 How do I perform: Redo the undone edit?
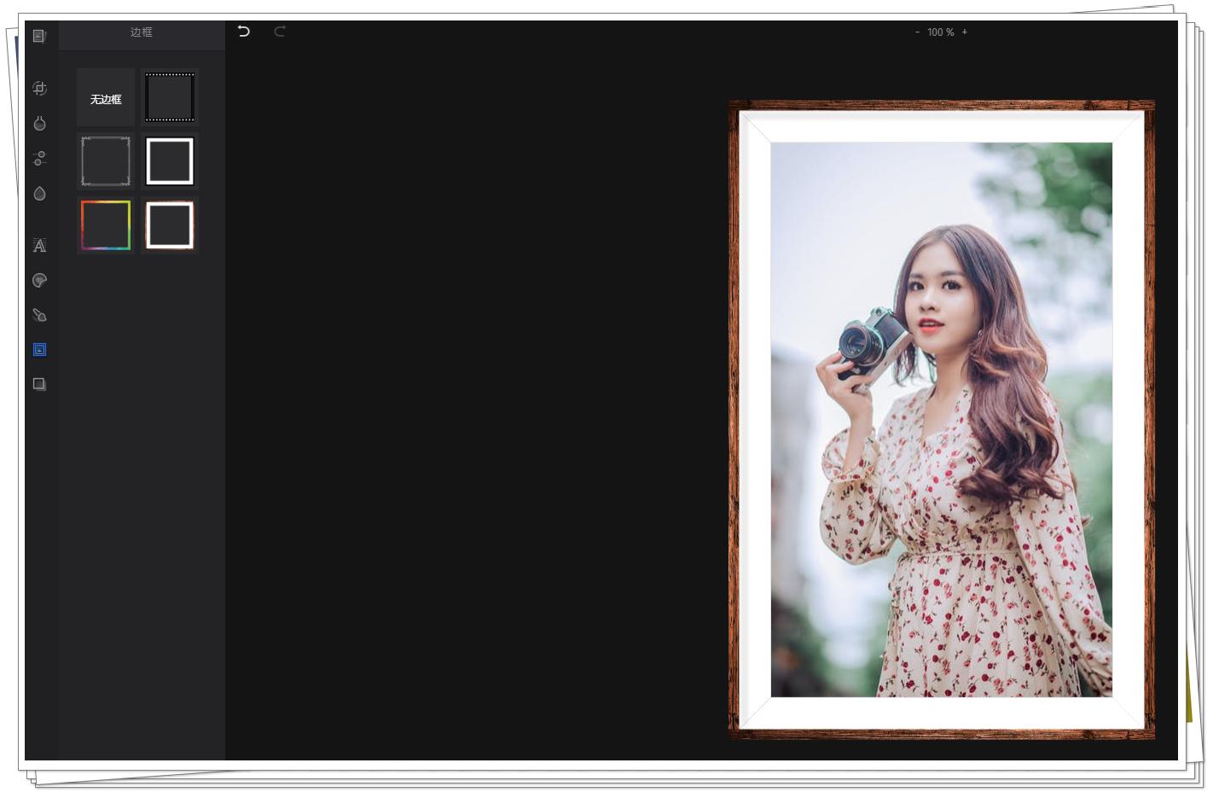(x=280, y=32)
